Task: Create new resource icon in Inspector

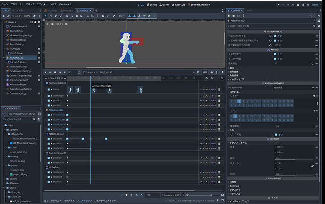Action: [229, 16]
